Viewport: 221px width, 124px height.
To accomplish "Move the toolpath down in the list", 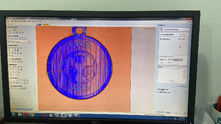I will click(x=187, y=89).
